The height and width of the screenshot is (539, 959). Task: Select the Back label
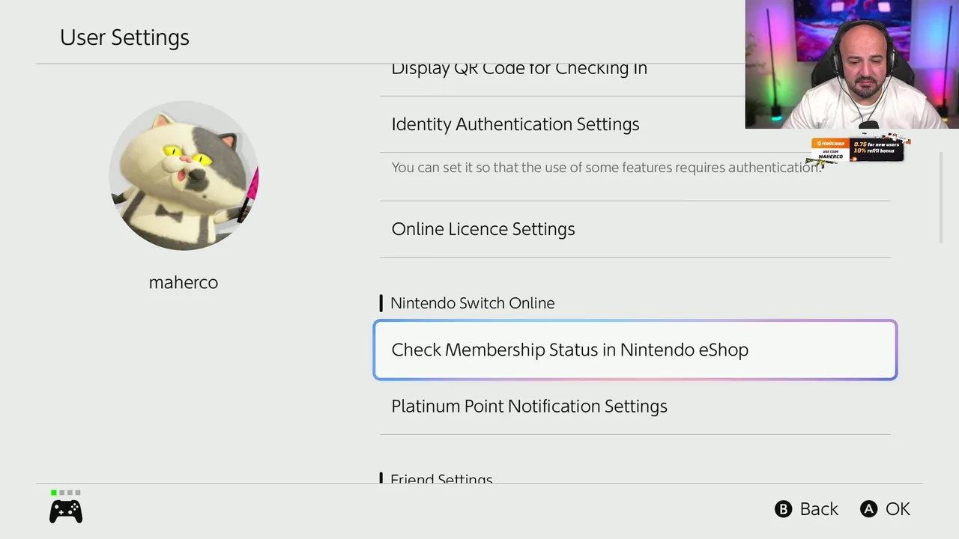tap(819, 509)
